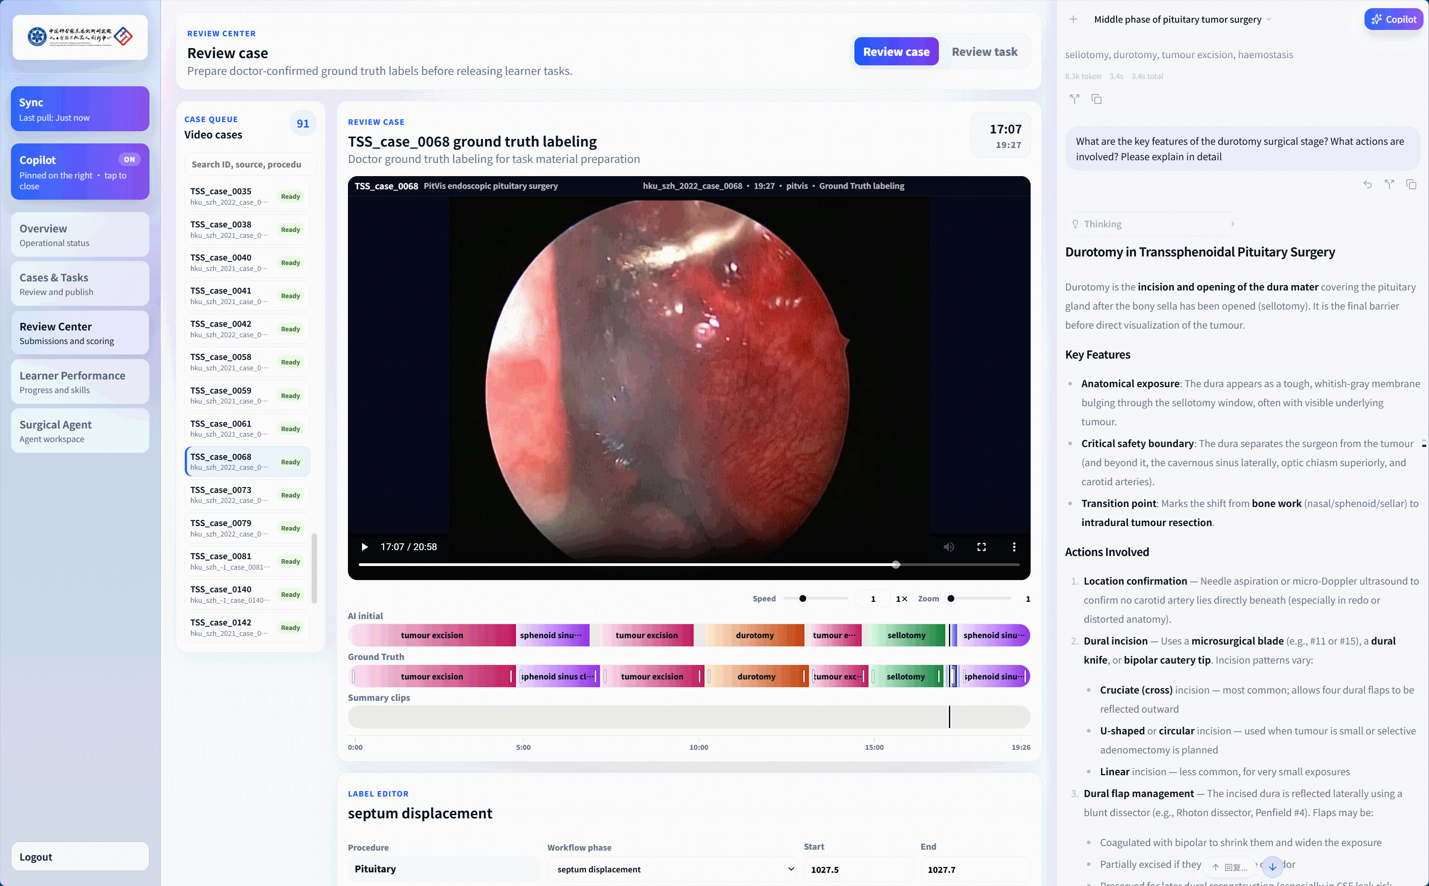Switch to the Review case tab
The height and width of the screenshot is (886, 1429).
(x=896, y=52)
